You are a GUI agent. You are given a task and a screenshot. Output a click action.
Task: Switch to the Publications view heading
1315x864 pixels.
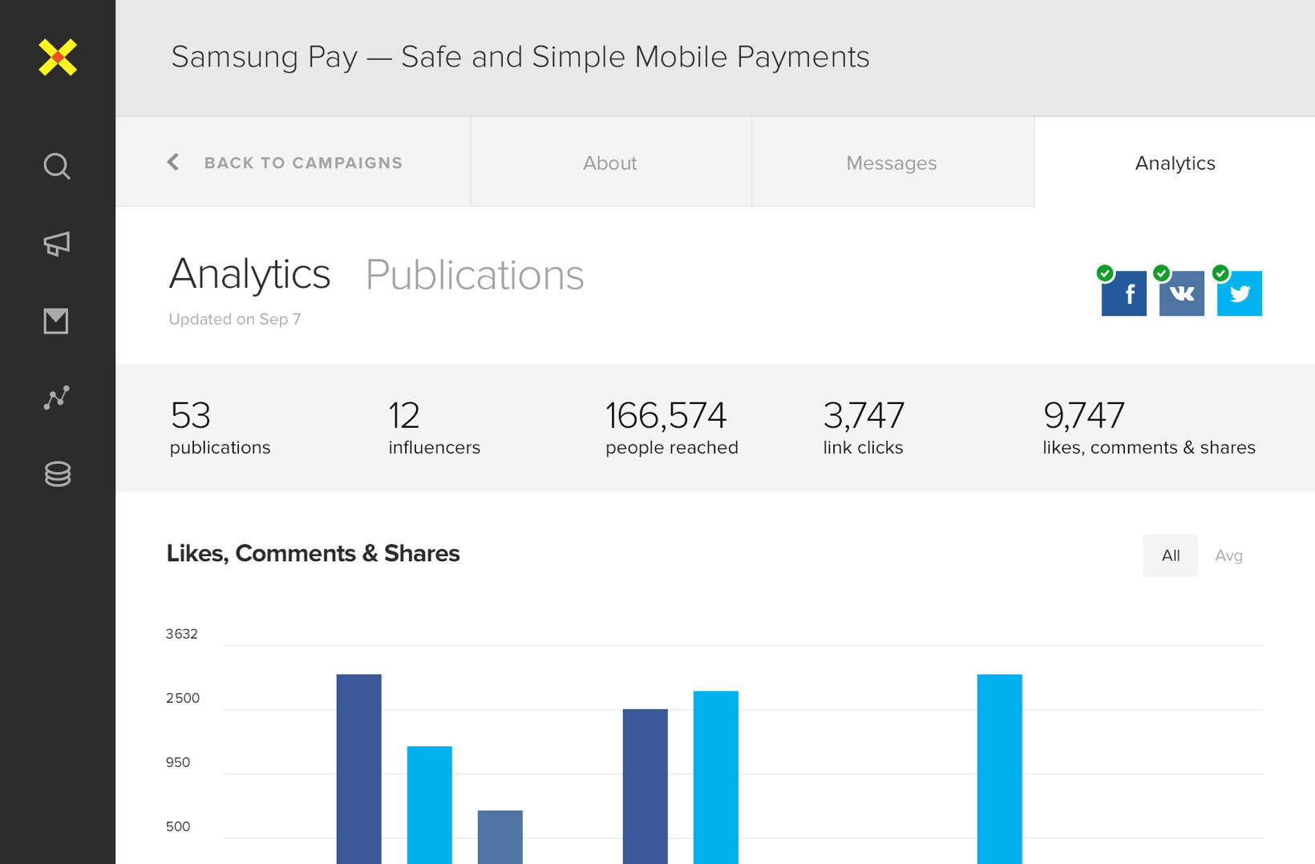475,275
